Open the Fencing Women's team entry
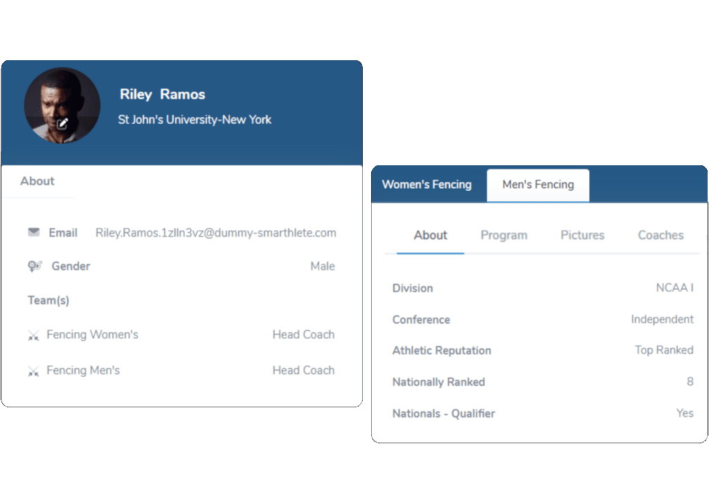Screen dimensions: 709x482 (x=92, y=335)
